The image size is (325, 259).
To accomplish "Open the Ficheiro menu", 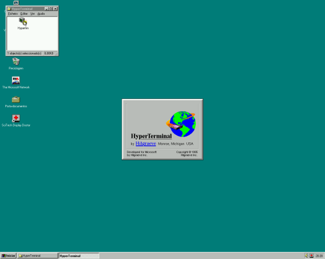I will coord(13,13).
